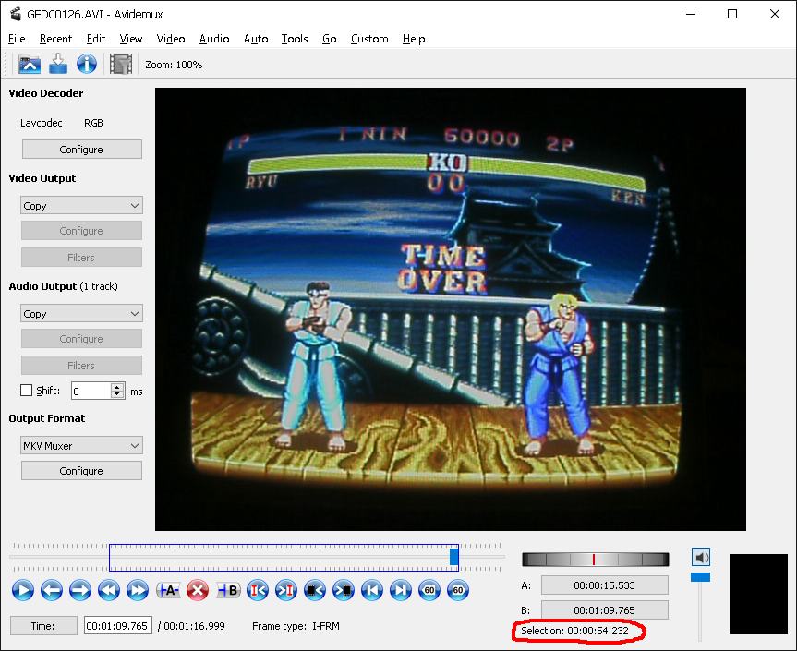The height and width of the screenshot is (651, 797).
Task: Click the audio shift milliseconds field
Action: tap(91, 391)
